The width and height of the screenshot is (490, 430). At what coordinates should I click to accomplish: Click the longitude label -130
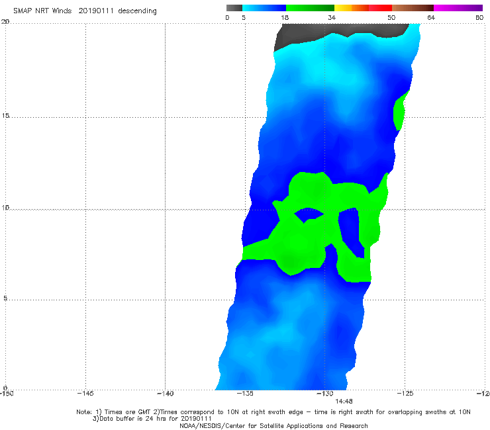(x=325, y=393)
